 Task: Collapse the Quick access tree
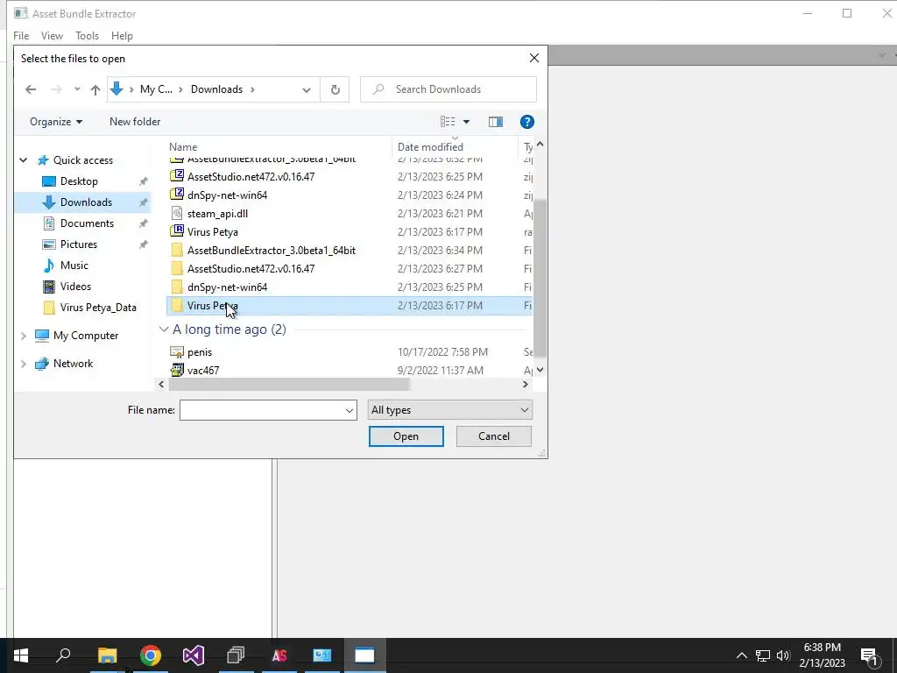pos(24,160)
